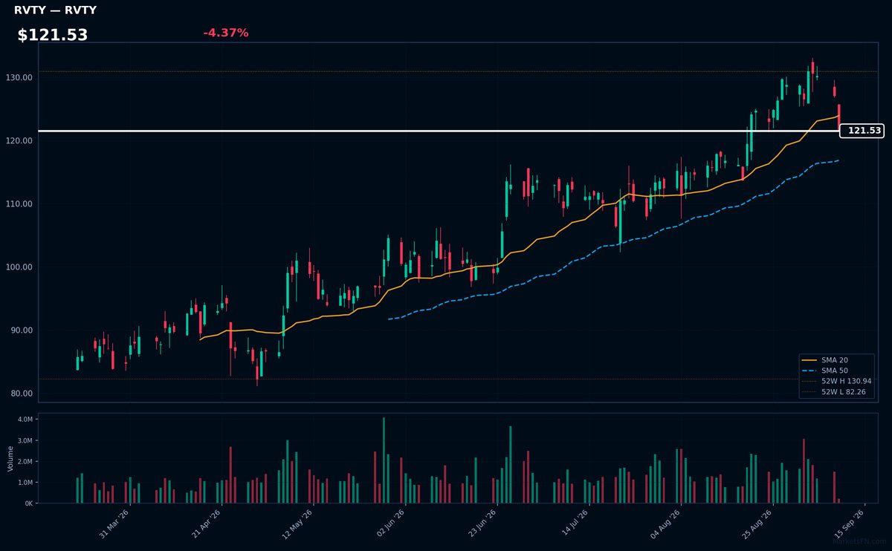892x551 pixels.
Task: Click the 14 Jul '26 date label
Action: tap(574, 522)
